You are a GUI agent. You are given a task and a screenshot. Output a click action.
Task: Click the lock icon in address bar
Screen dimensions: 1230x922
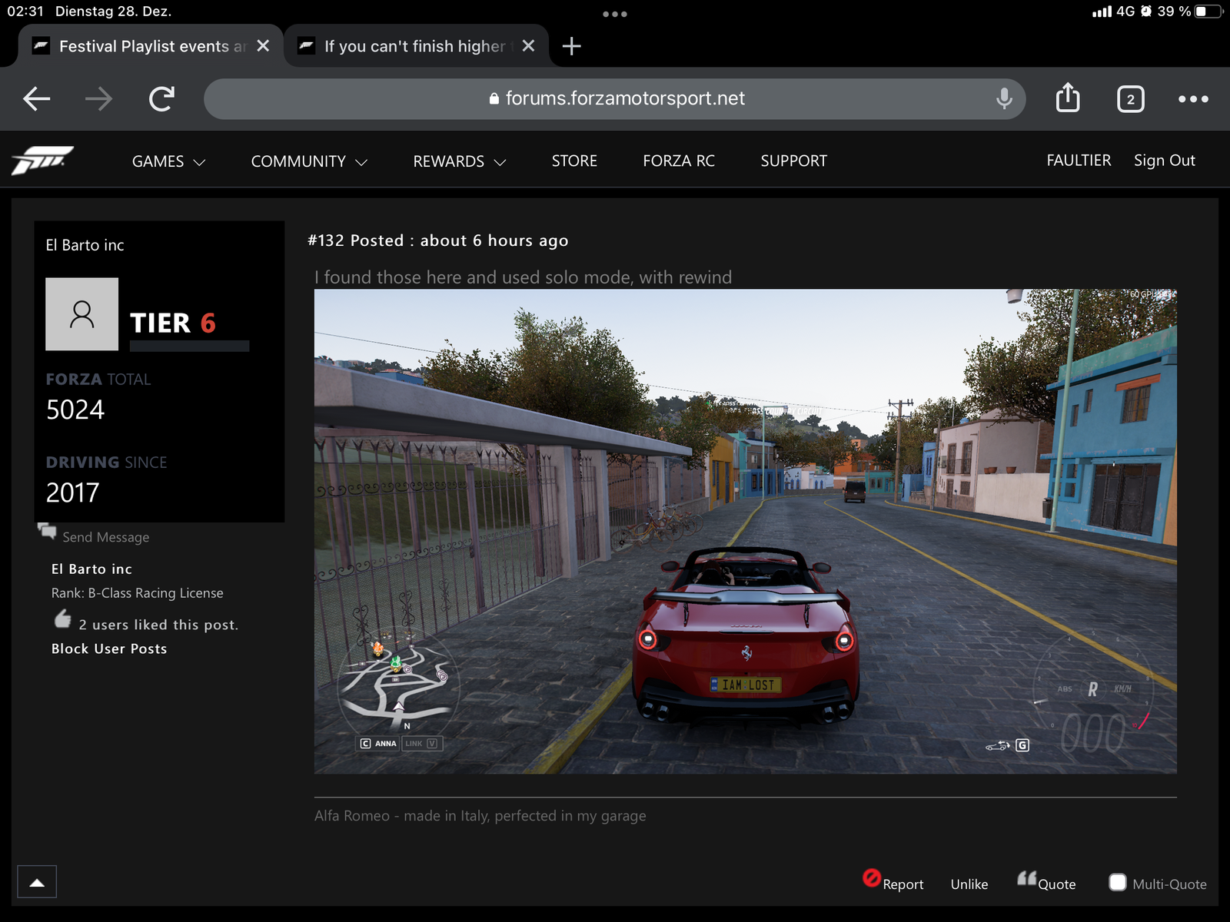(494, 99)
